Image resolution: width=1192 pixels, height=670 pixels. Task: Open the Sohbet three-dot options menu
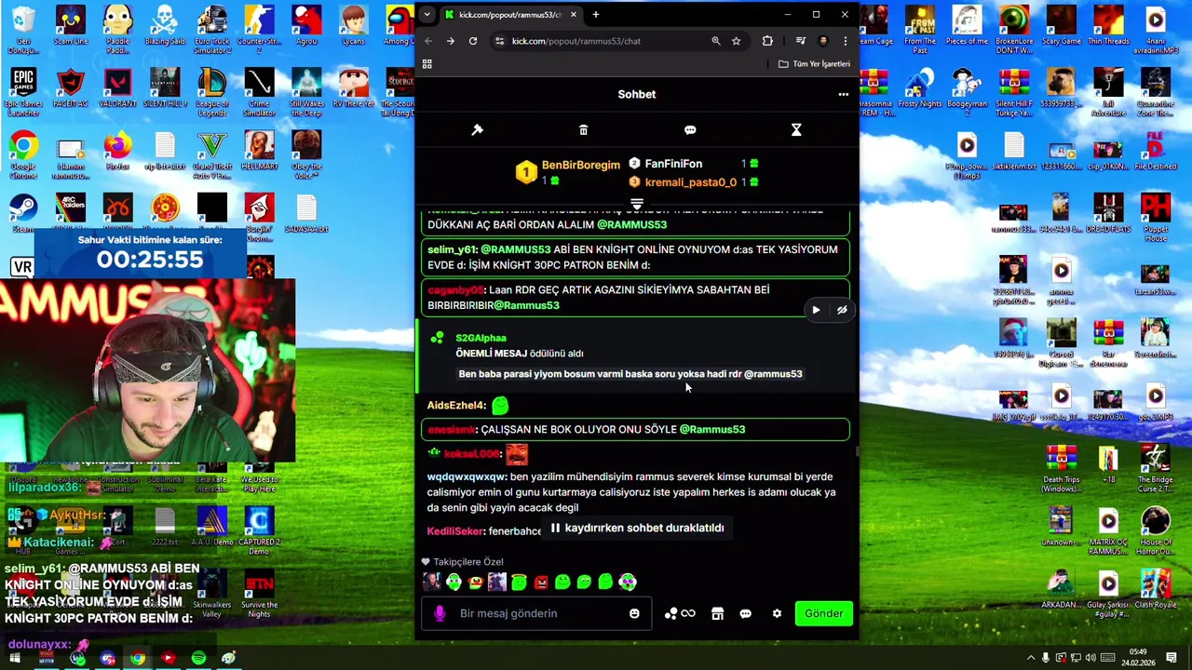coord(843,94)
